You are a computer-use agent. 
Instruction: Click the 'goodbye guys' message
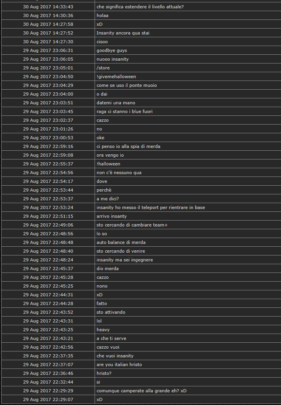click(112, 50)
